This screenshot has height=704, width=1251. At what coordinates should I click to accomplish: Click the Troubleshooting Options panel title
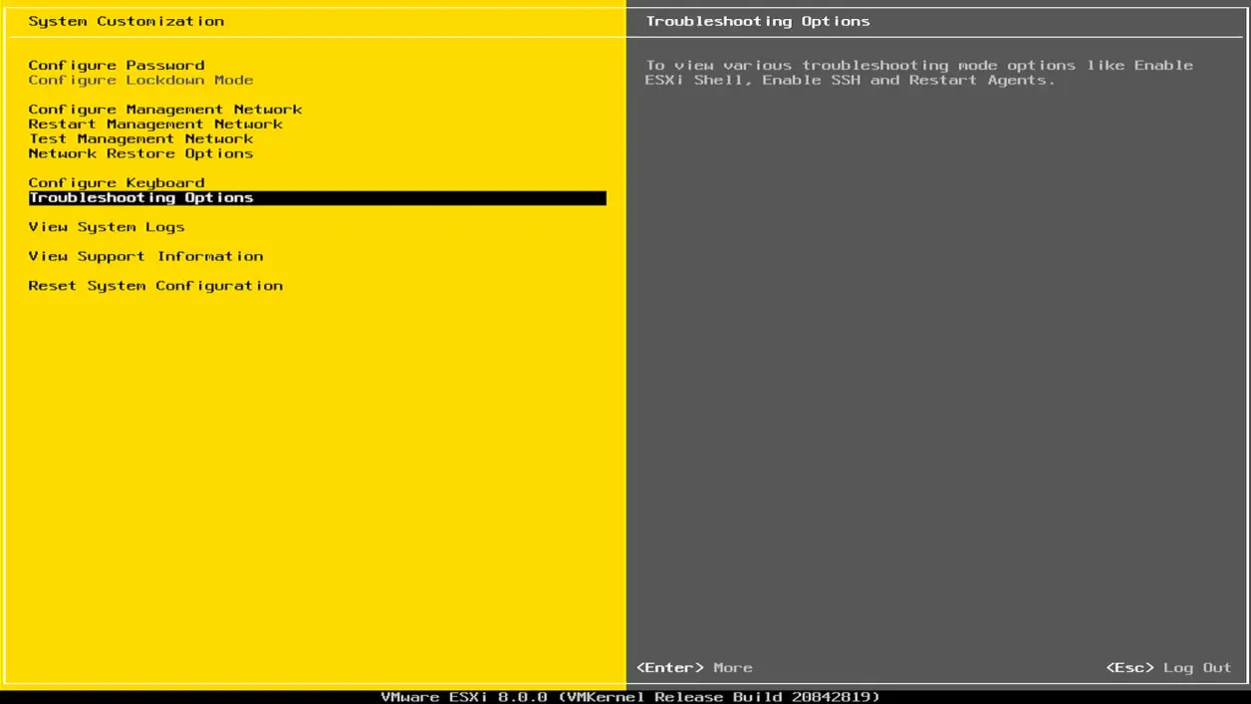click(758, 21)
